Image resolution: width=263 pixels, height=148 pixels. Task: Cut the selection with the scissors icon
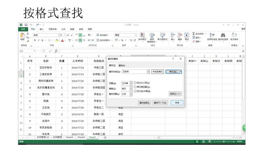pos(28,34)
